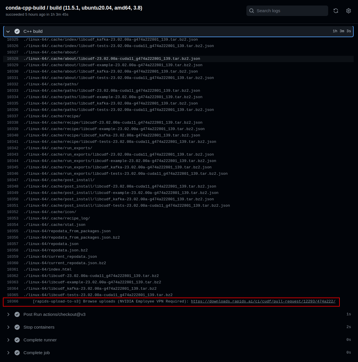Click the Complete job checkmark icon
Image resolution: width=358 pixels, height=362 pixels.
click(17, 353)
